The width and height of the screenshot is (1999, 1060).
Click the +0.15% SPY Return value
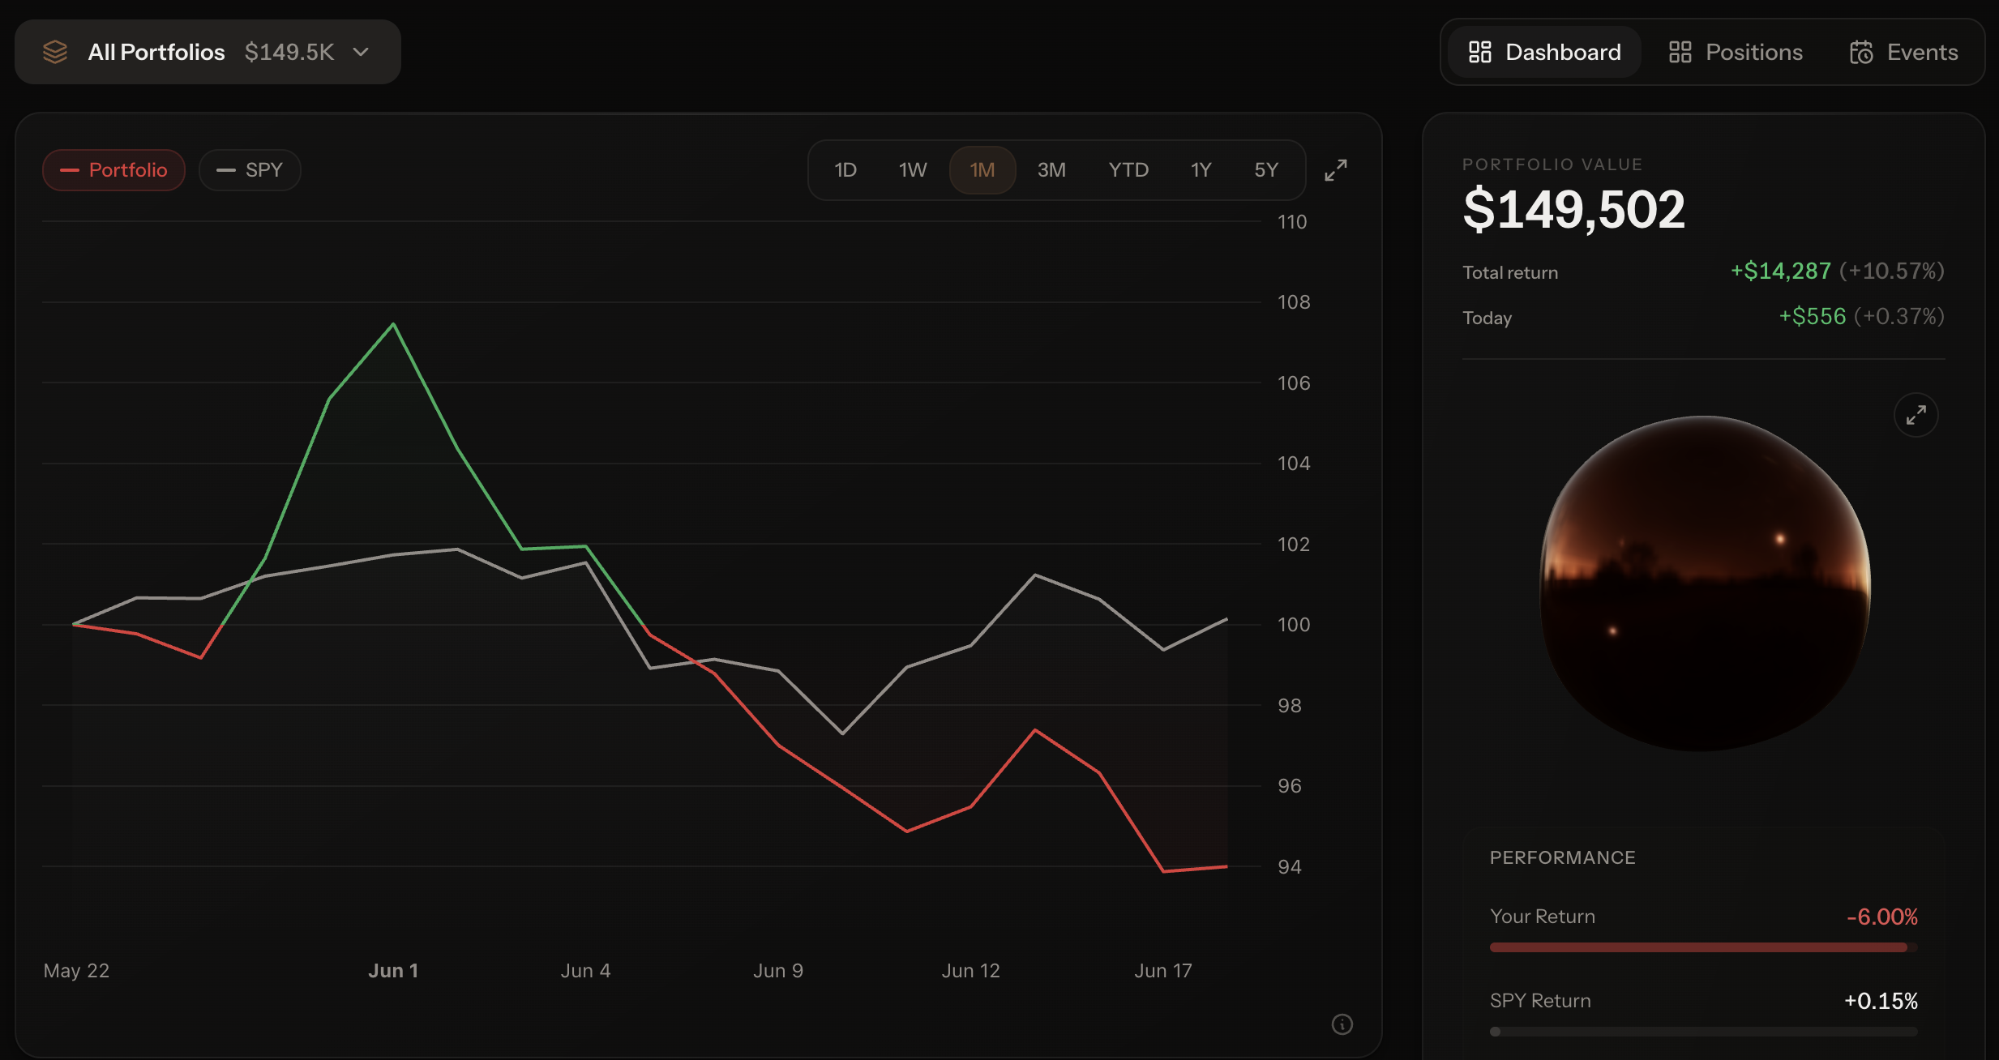pos(1881,1001)
